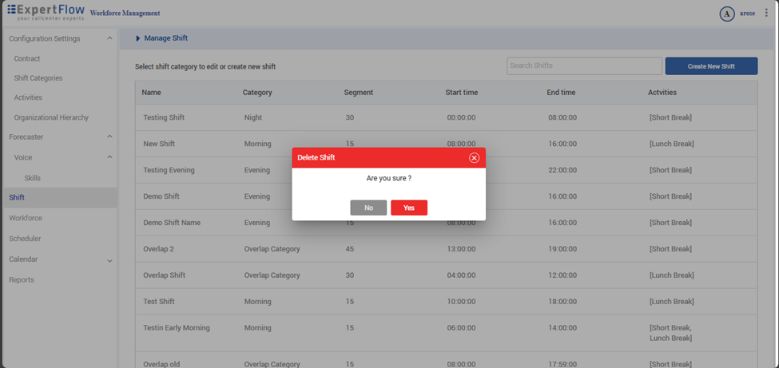Close the Delete Shift dialog with X icon
The height and width of the screenshot is (368, 779).
[x=474, y=158]
